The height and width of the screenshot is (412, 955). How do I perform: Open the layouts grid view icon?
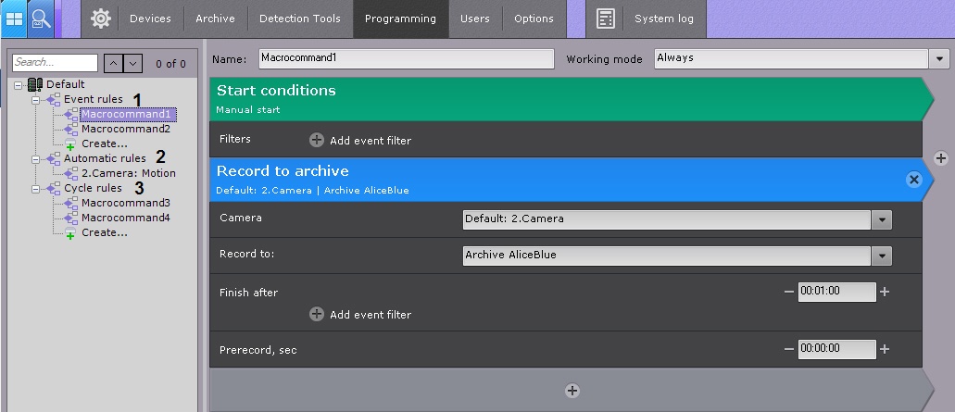pyautogui.click(x=15, y=19)
